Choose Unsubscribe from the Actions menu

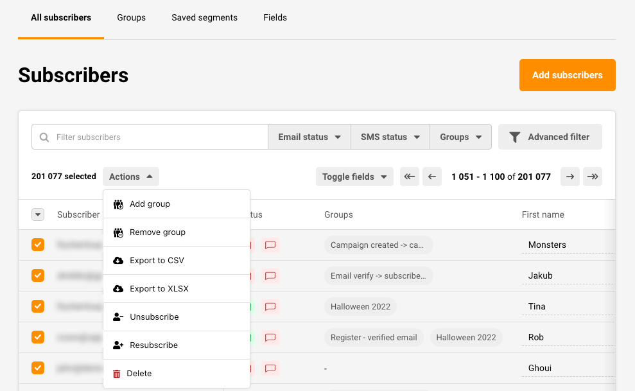pyautogui.click(x=154, y=317)
